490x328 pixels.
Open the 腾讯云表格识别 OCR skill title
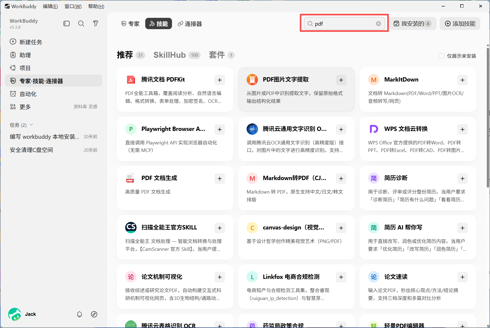pos(168,325)
